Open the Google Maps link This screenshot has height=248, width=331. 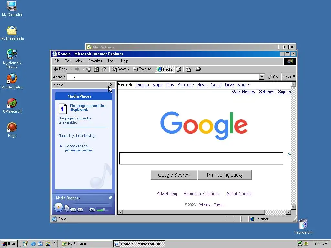(157, 85)
